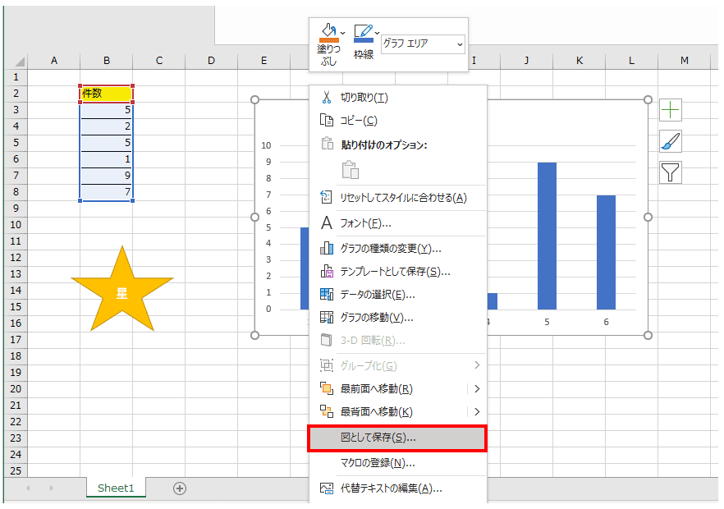Open Chart Styles paintbrush button
This screenshot has width=724, height=509.
click(671, 141)
